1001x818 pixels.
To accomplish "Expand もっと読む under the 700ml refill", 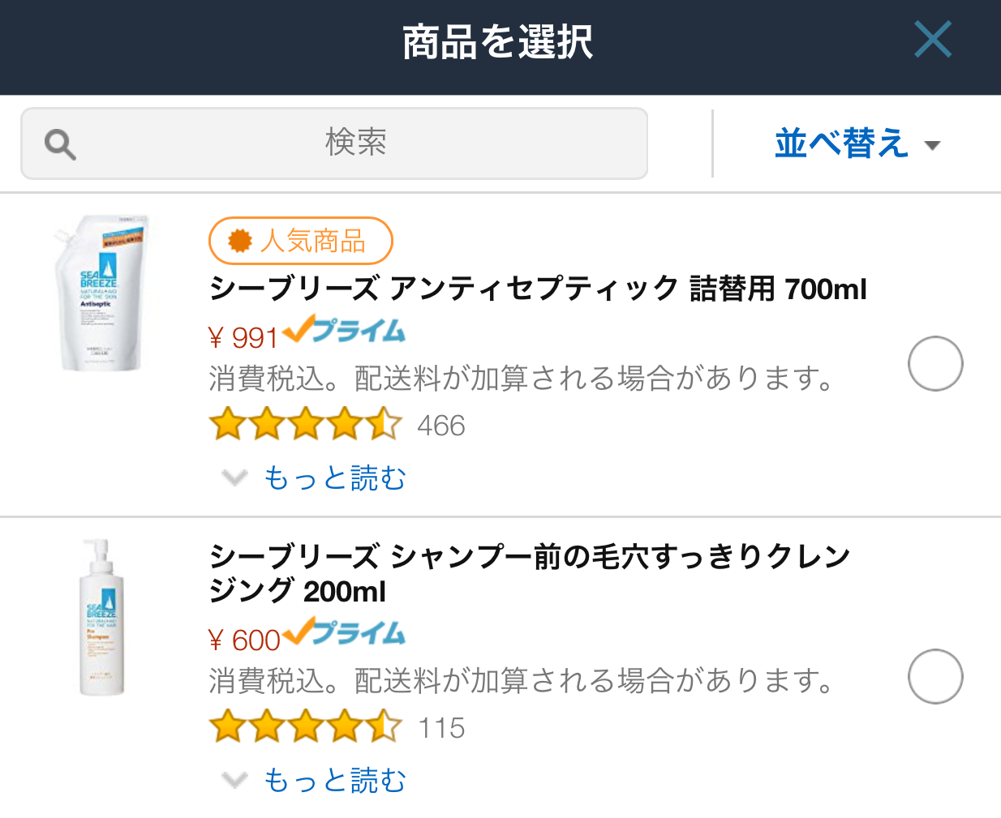I will [314, 478].
